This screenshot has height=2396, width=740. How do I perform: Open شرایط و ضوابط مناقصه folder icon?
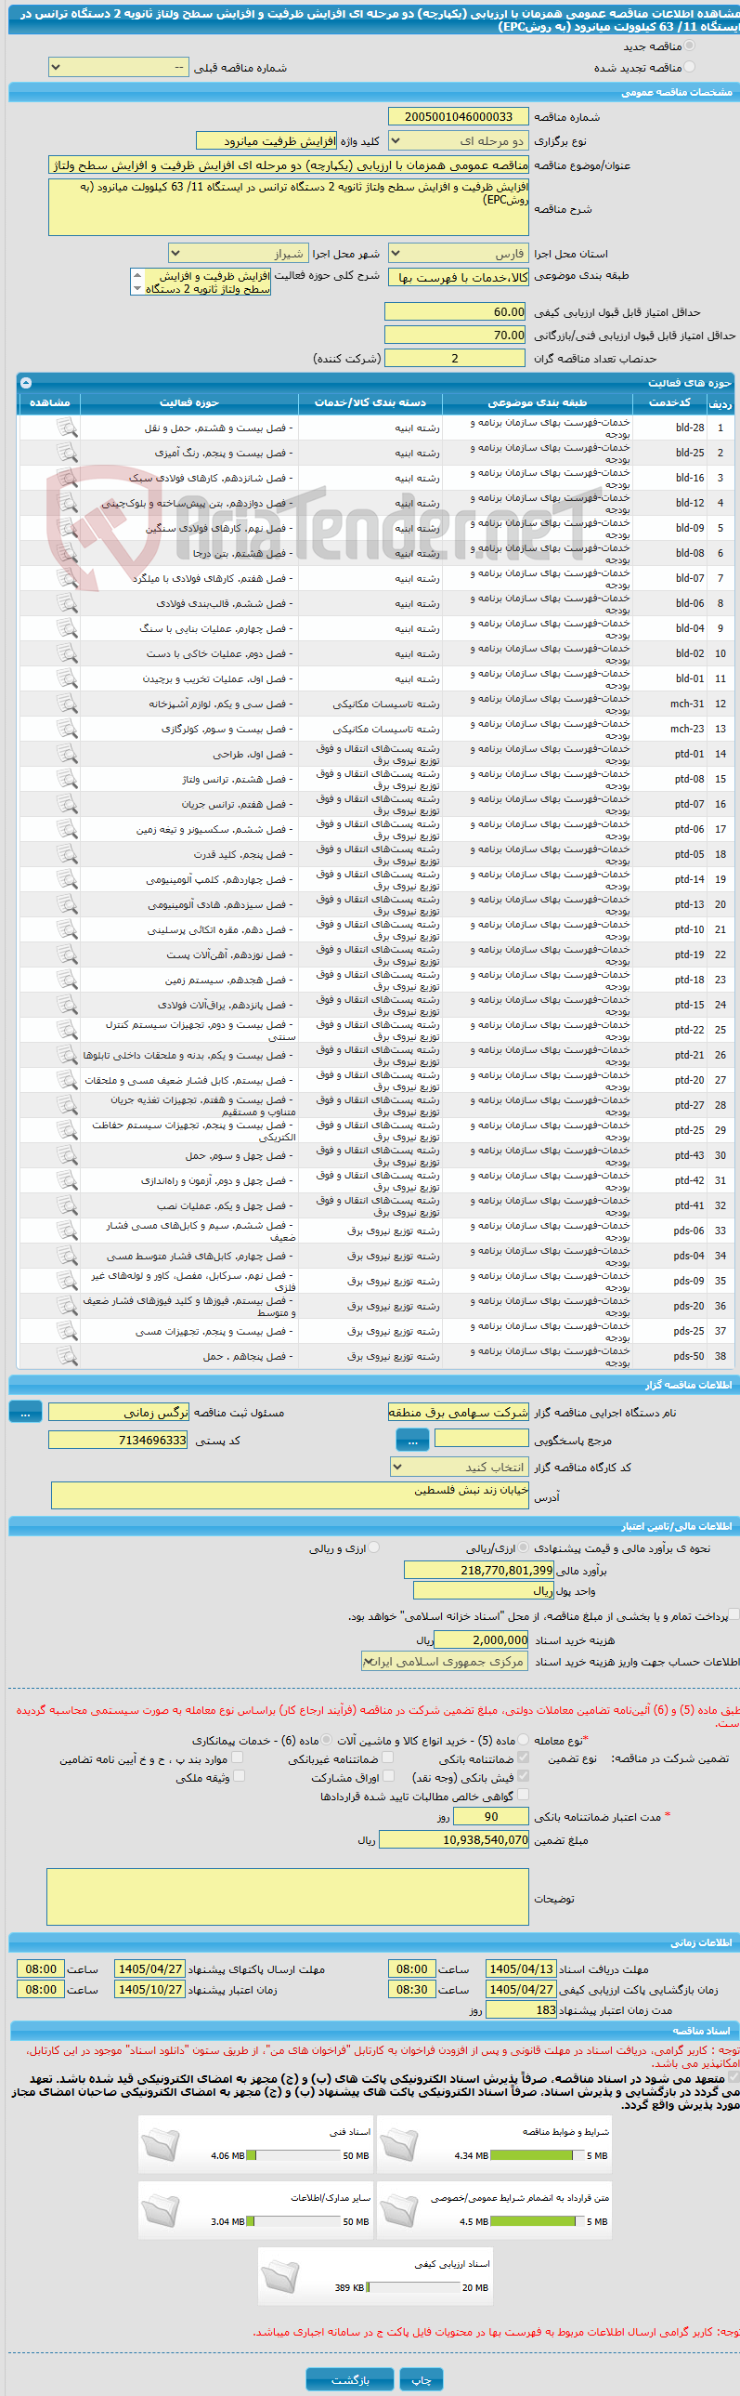click(x=399, y=2144)
